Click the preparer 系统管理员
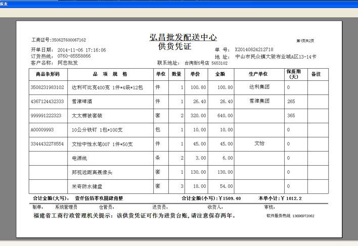Screen dimensions: 358x246 coord(66,207)
